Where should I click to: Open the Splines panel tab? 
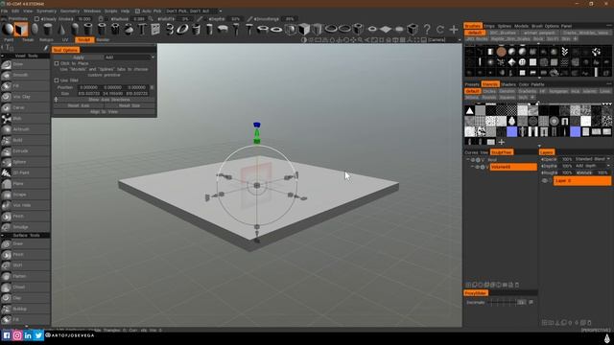point(505,26)
